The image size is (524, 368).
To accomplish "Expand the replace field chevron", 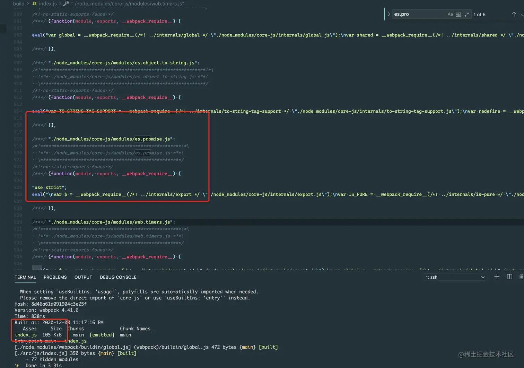I will pos(389,14).
